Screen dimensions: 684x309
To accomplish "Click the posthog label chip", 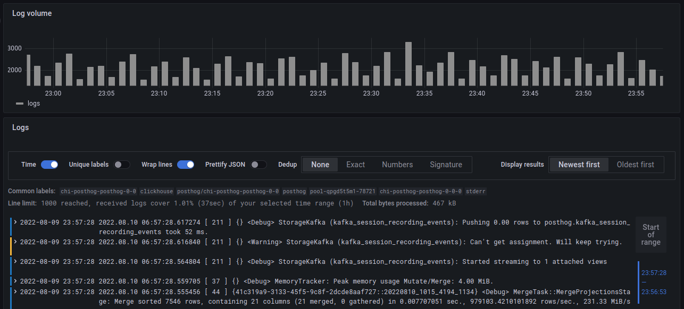I will click(294, 191).
